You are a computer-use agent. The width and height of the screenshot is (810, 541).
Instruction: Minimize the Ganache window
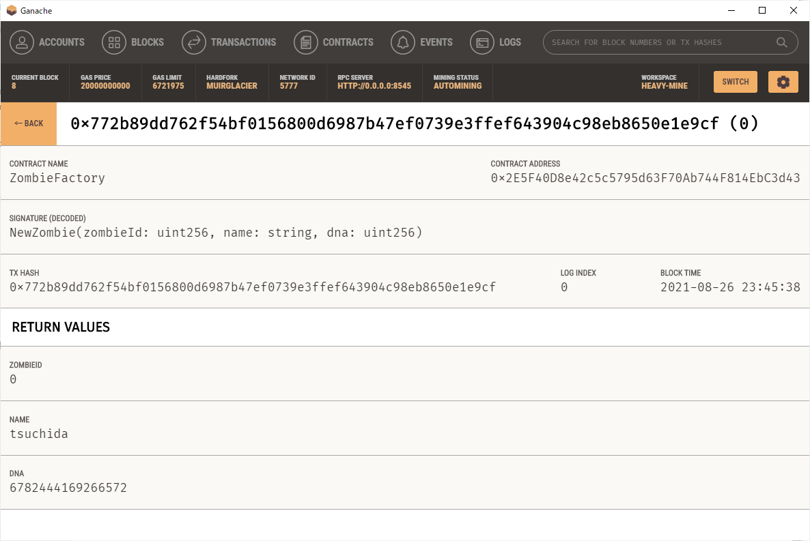[x=731, y=10]
